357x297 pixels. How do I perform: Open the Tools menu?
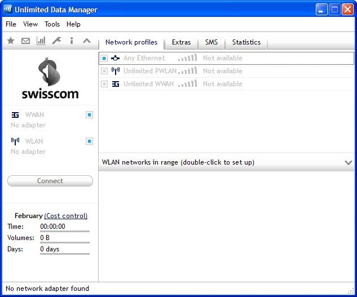52,24
